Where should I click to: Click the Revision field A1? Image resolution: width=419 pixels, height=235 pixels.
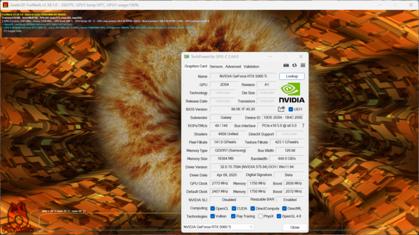pos(266,84)
